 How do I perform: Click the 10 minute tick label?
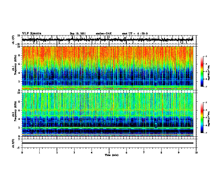[x=196, y=153]
